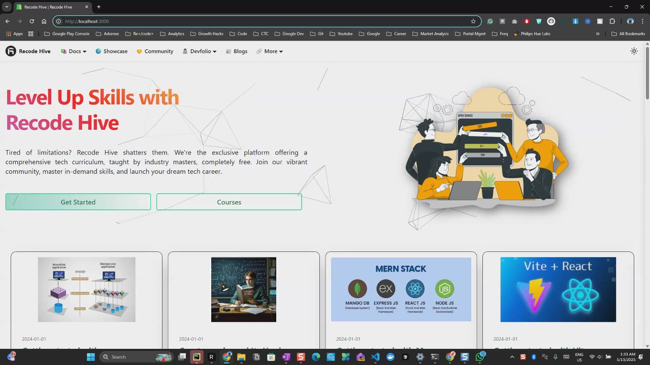Click the taskbar Search box

(x=137, y=357)
